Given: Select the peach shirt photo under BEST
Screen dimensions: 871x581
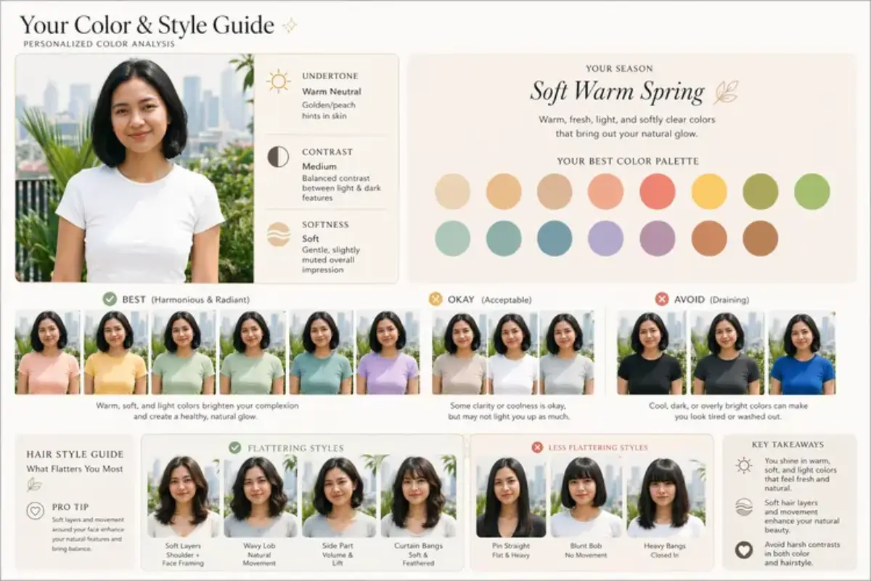Looking at the screenshot, I should tap(48, 352).
